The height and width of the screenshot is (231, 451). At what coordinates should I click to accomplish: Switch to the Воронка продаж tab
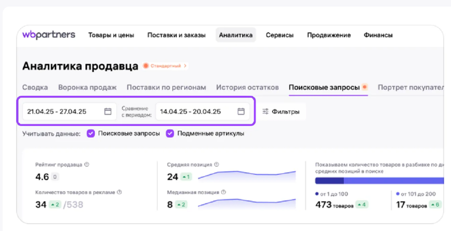click(87, 87)
